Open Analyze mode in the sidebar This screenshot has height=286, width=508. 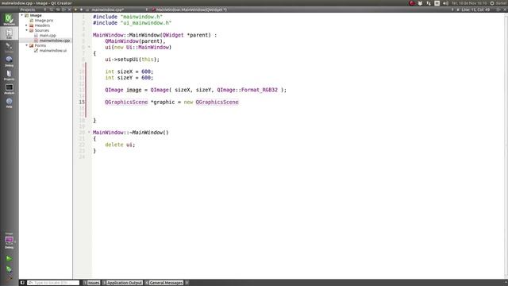point(9,89)
